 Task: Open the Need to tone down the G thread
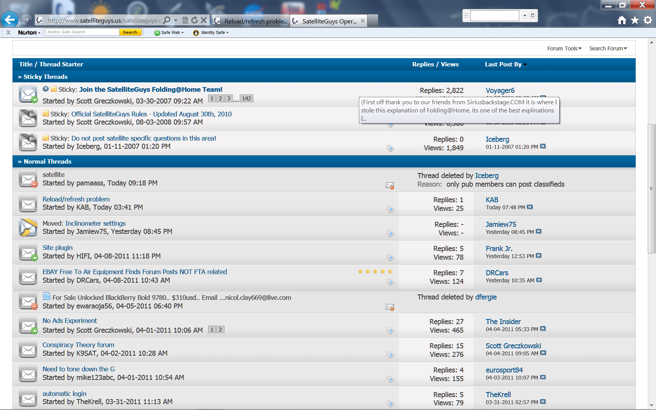(x=78, y=369)
